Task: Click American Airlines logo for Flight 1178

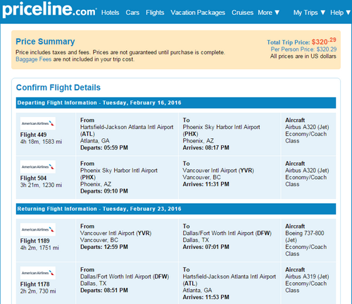Action: click(x=38, y=273)
